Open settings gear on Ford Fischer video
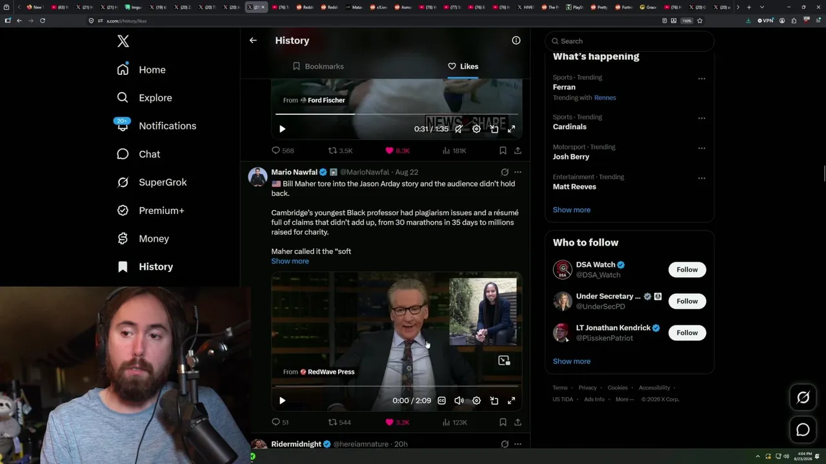Image resolution: width=826 pixels, height=464 pixels. (476, 129)
